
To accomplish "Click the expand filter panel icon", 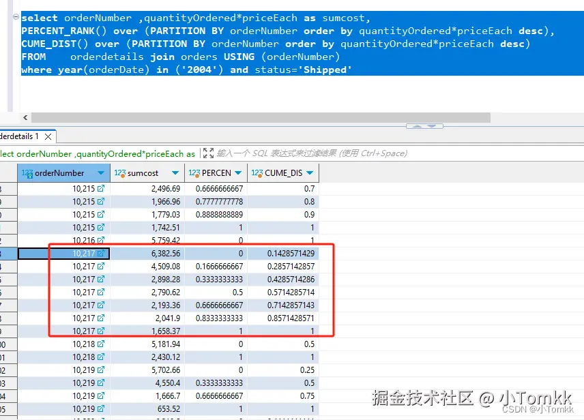I will (208, 153).
